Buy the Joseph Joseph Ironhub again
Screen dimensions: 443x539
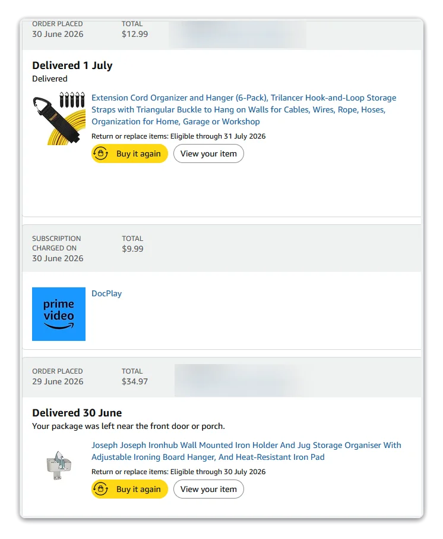coord(129,489)
